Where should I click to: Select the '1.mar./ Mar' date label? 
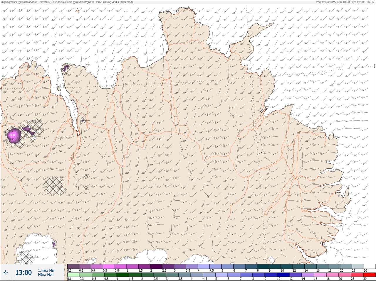click(46, 270)
